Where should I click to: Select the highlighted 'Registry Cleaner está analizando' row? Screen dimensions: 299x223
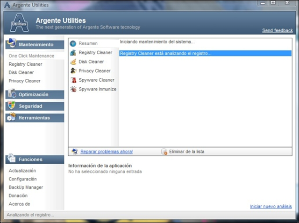(x=206, y=53)
